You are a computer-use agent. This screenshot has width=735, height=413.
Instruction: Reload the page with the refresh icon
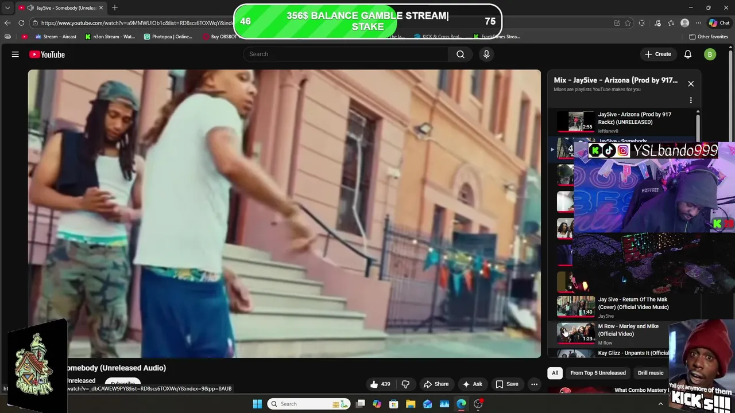click(x=21, y=23)
